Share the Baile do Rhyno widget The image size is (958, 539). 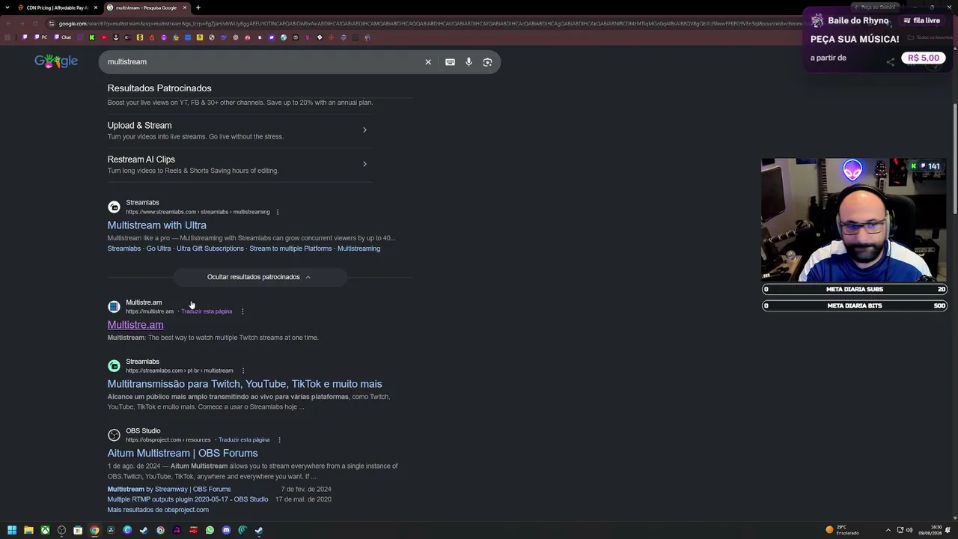click(x=890, y=61)
